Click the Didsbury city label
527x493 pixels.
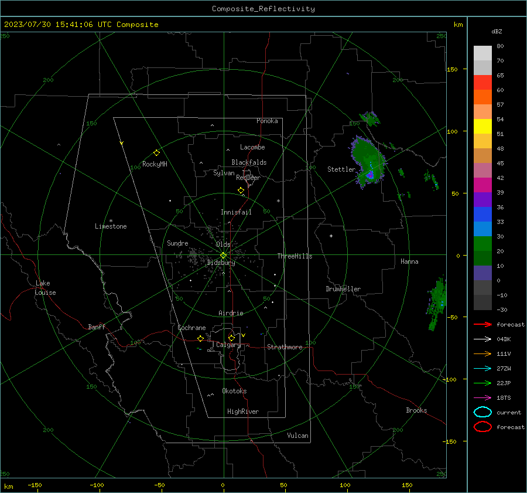[221, 263]
